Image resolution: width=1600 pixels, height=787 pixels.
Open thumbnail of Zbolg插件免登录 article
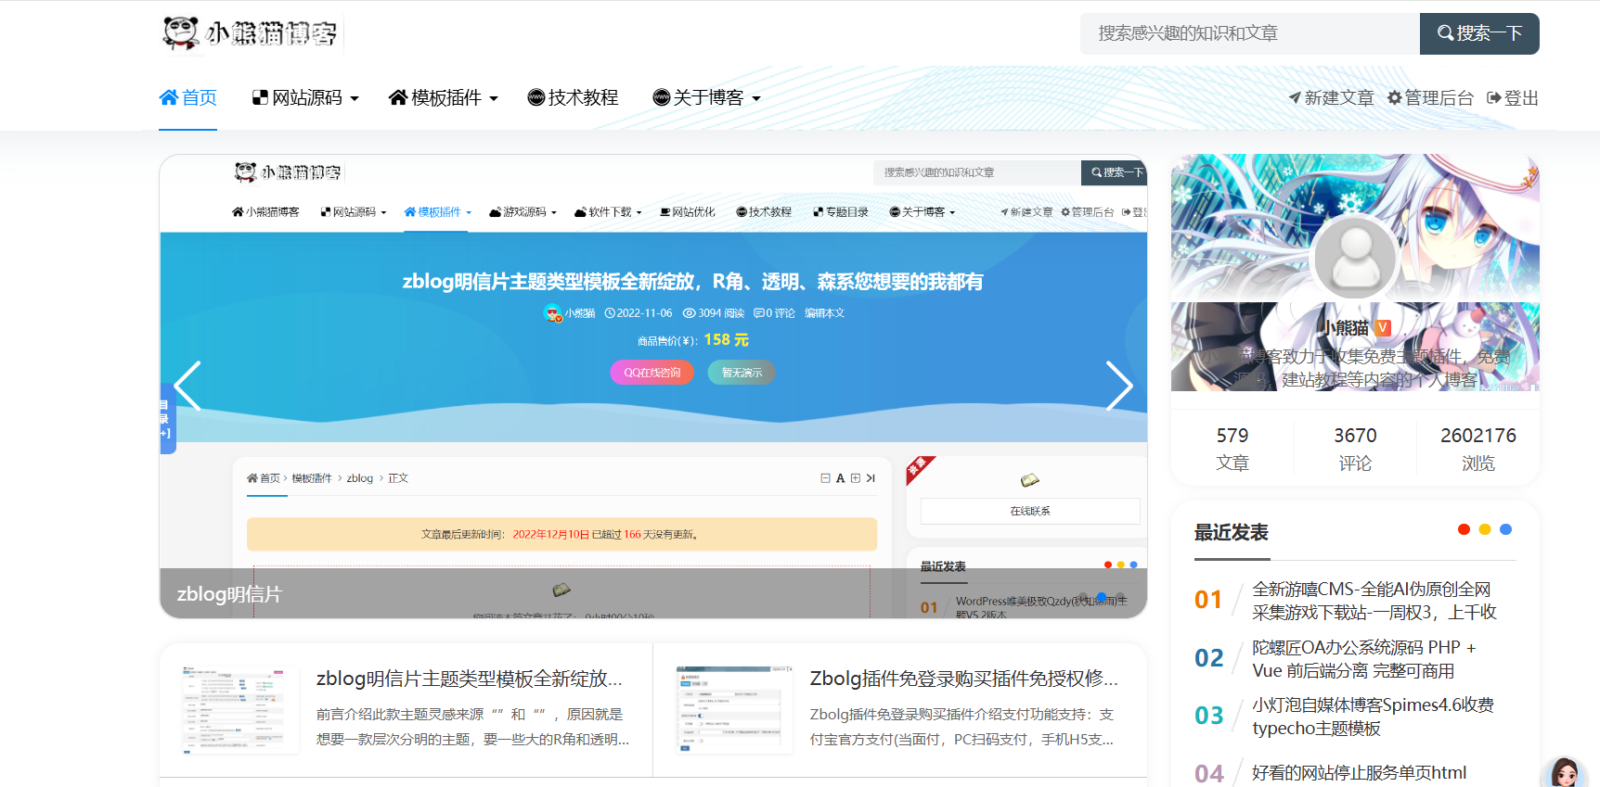coord(733,709)
